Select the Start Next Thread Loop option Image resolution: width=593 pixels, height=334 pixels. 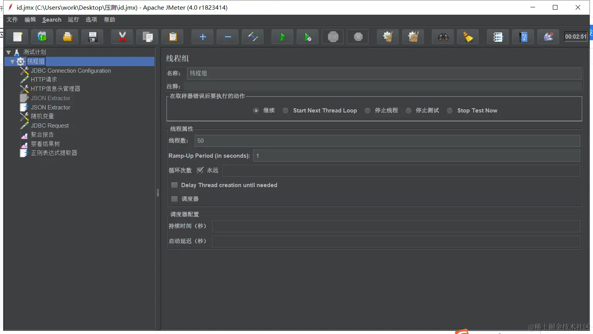tap(285, 111)
